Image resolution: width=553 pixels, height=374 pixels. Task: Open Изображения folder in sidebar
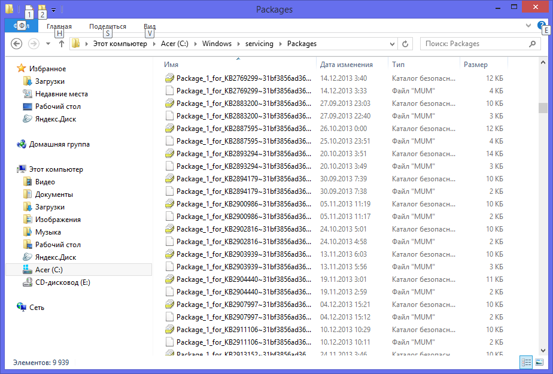pyautogui.click(x=58, y=220)
